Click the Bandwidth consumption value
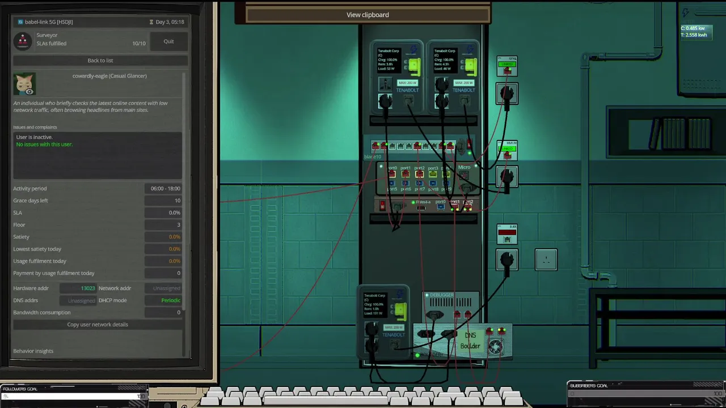The height and width of the screenshot is (408, 726). pyautogui.click(x=163, y=312)
